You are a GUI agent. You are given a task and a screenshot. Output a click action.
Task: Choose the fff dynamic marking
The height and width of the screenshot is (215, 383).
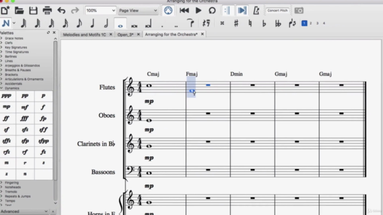click(x=25, y=118)
